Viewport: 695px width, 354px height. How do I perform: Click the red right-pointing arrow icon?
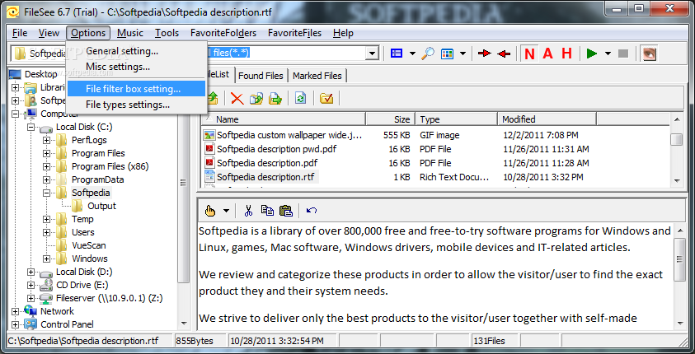pyautogui.click(x=485, y=54)
